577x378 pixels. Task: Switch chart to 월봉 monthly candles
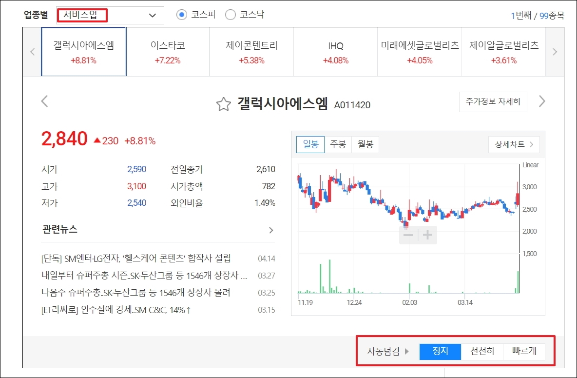pos(365,144)
